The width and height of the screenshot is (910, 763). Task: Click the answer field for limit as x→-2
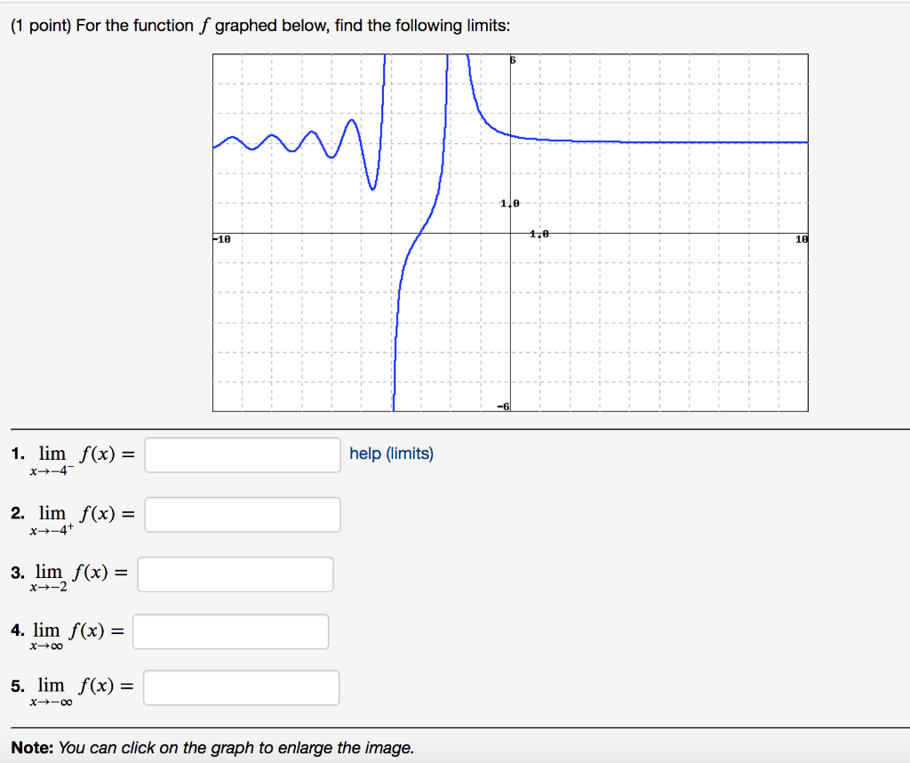point(235,574)
